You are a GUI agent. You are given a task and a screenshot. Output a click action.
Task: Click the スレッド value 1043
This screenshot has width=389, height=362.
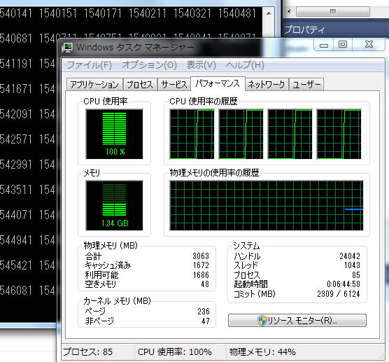352,265
